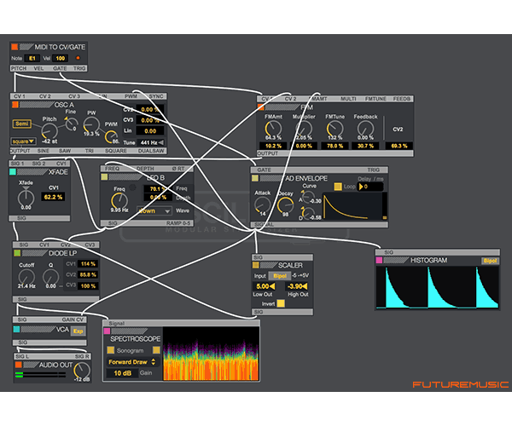The height and width of the screenshot is (426, 512).
Task: Click SCALER High Out value -3.90
Action: coord(297,286)
